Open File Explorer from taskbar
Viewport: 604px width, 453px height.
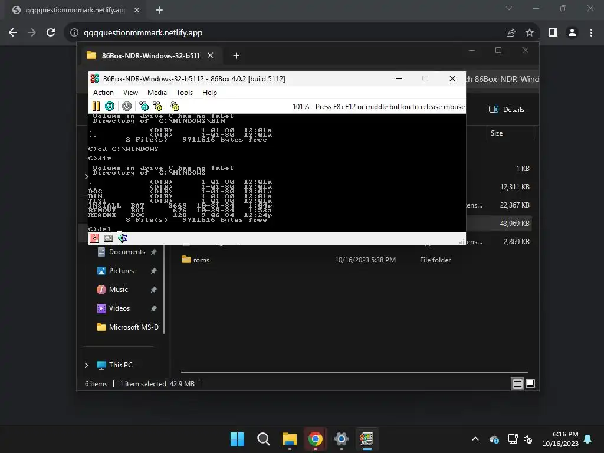tap(289, 439)
